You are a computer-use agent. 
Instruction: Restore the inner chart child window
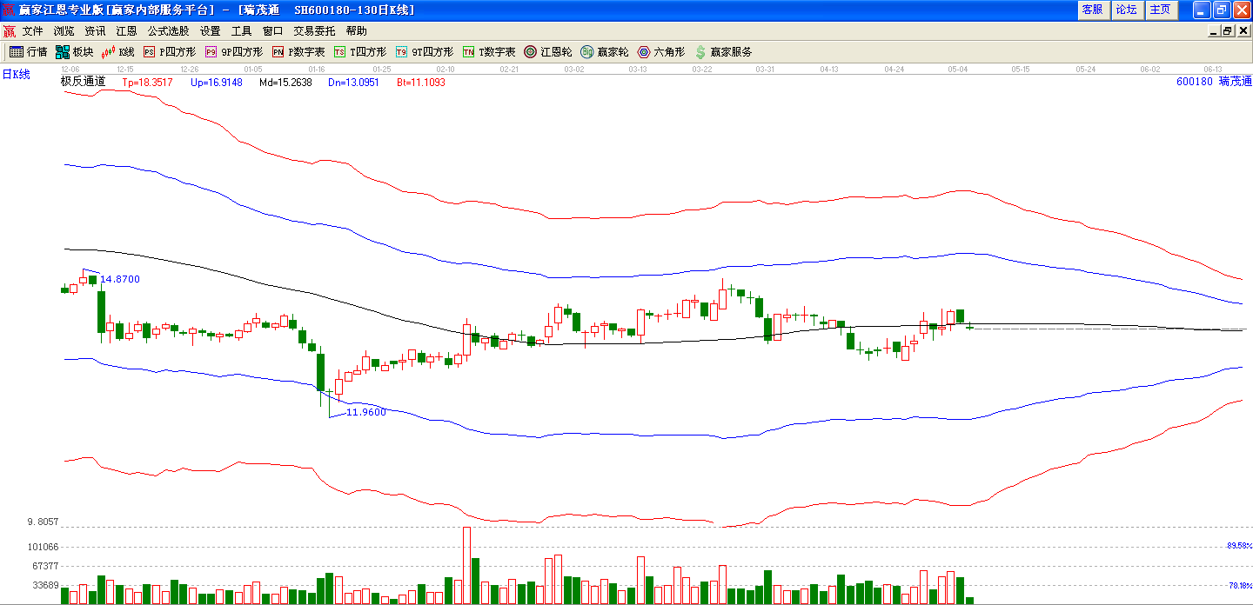point(1228,31)
